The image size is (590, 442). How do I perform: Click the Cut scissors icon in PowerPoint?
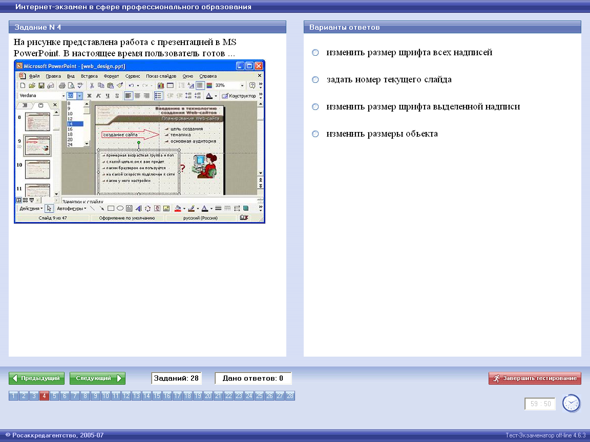click(x=92, y=86)
